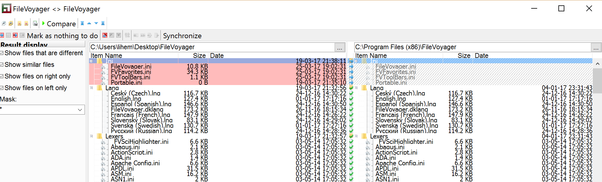
Task: Collapse the Lexers folder in left pane
Action: point(91,136)
